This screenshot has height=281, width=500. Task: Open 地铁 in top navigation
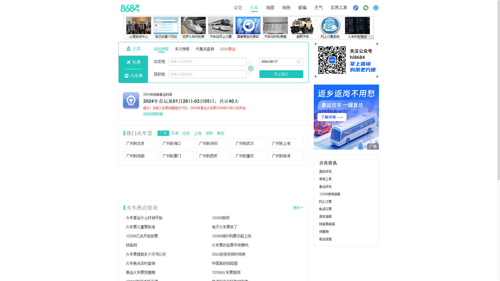point(286,8)
